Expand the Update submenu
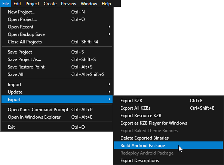The height and width of the screenshot is (165, 224). (x=57, y=92)
